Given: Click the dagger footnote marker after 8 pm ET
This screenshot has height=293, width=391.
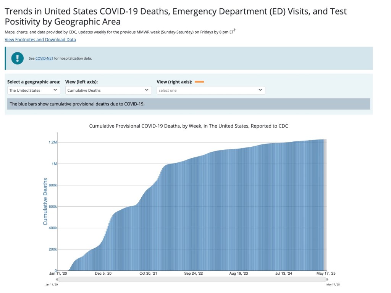Looking at the screenshot, I should click(x=234, y=31).
